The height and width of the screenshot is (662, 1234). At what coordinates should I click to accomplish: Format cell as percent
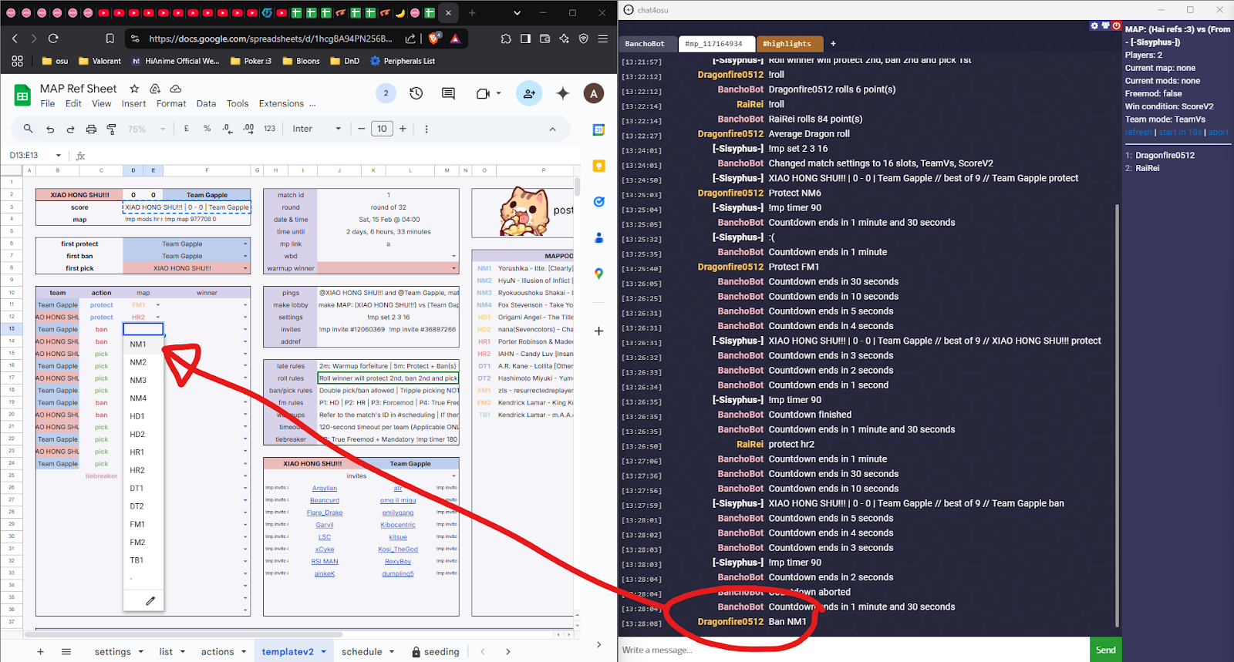click(207, 129)
